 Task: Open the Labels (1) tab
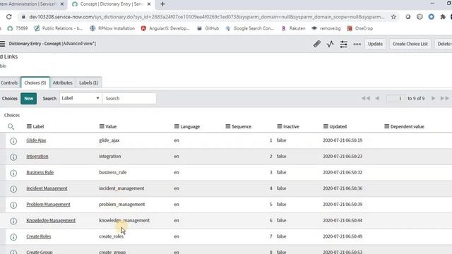(x=88, y=83)
